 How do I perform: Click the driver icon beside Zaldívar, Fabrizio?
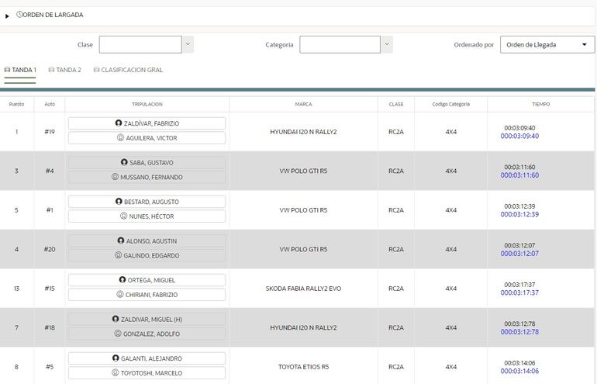click(119, 123)
